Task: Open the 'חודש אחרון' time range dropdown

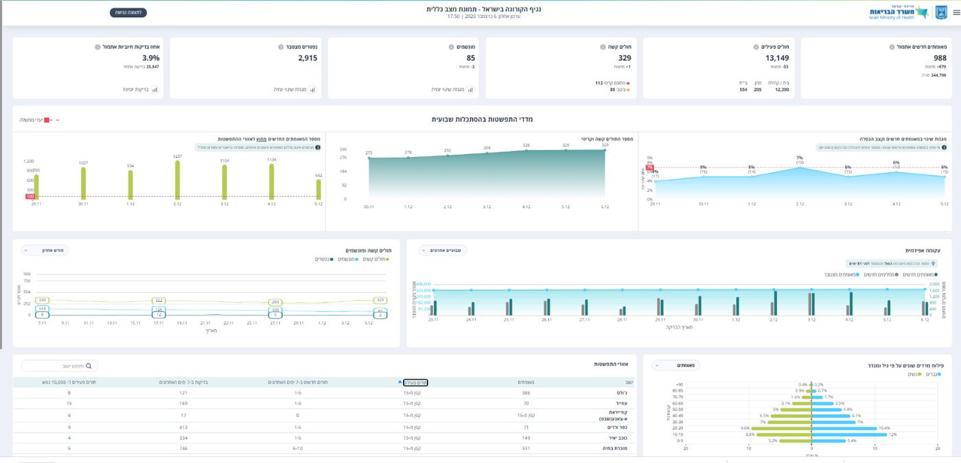Action: click(45, 250)
